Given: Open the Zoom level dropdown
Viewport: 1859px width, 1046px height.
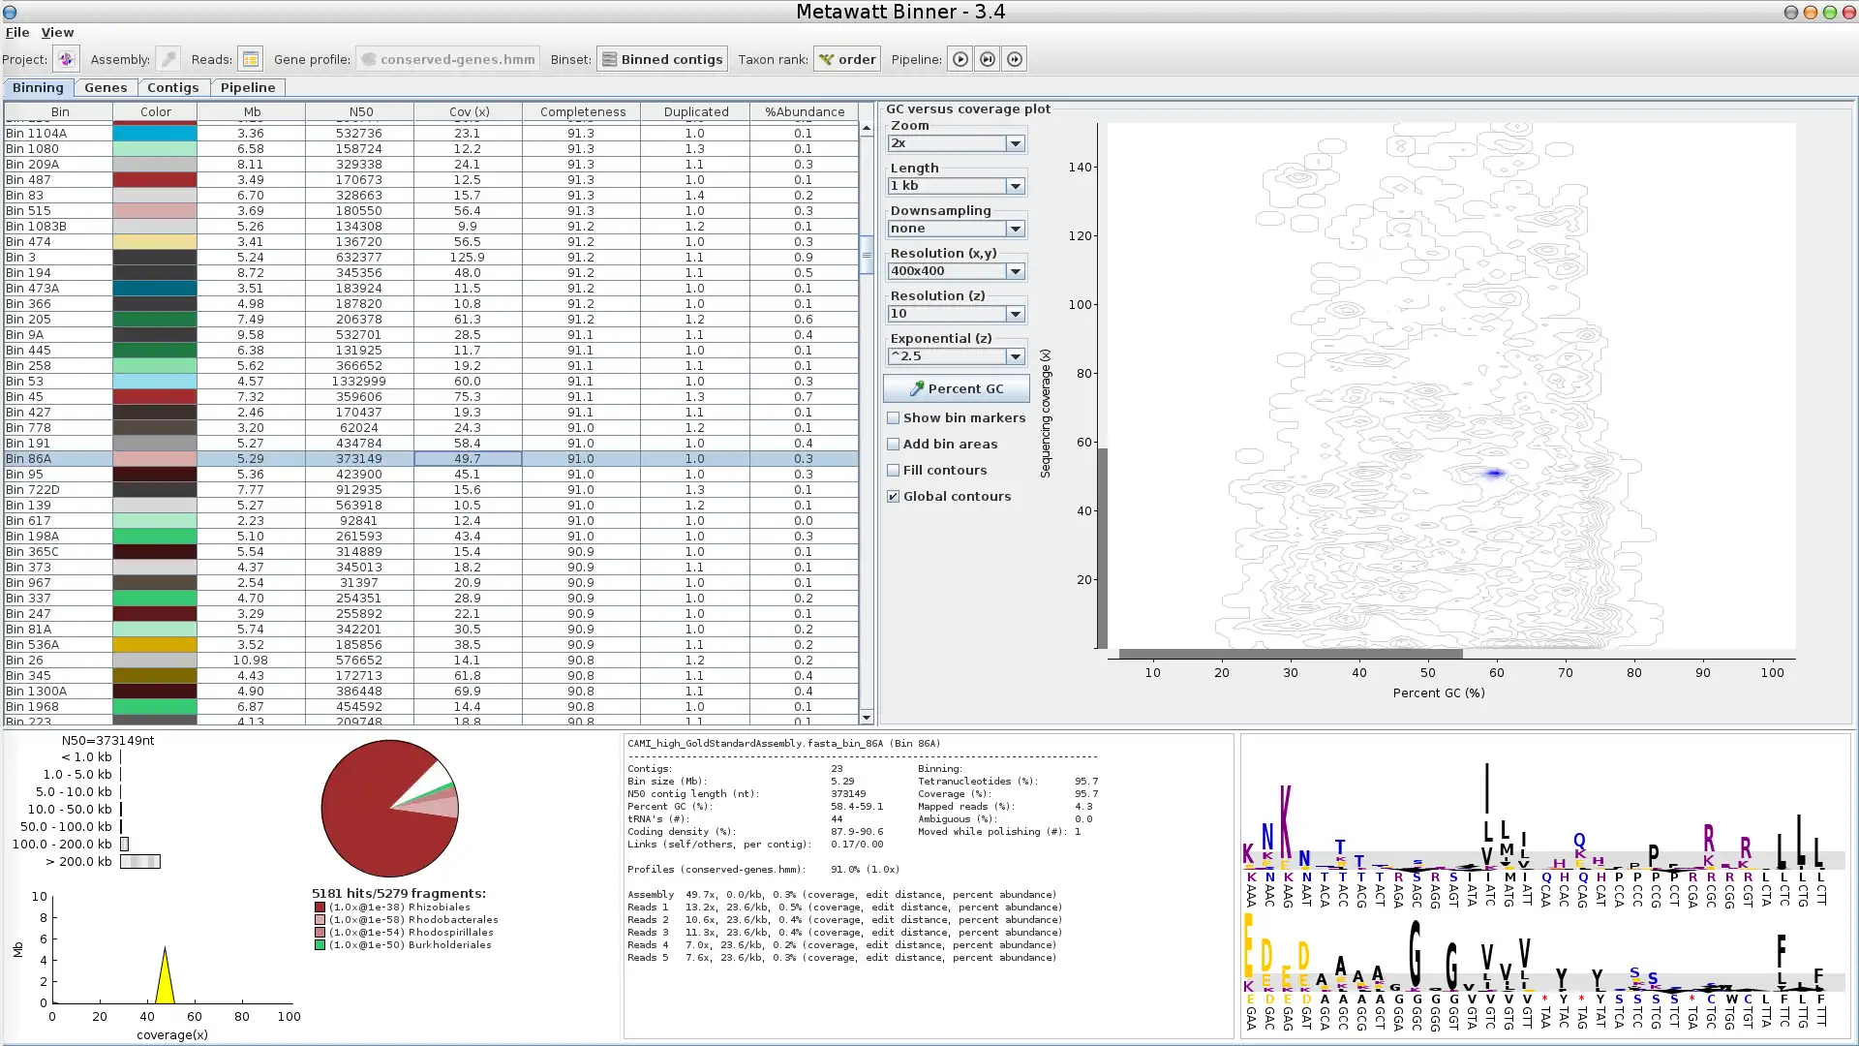Looking at the screenshot, I should tap(1015, 141).
